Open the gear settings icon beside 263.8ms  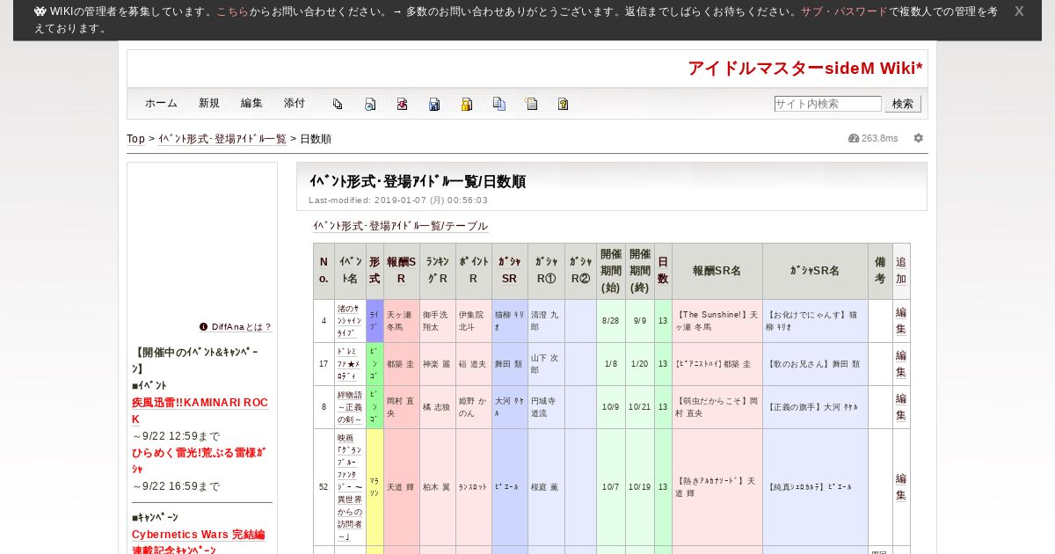pyautogui.click(x=919, y=138)
